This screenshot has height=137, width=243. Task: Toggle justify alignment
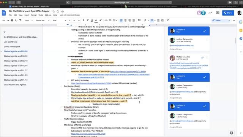134,20
